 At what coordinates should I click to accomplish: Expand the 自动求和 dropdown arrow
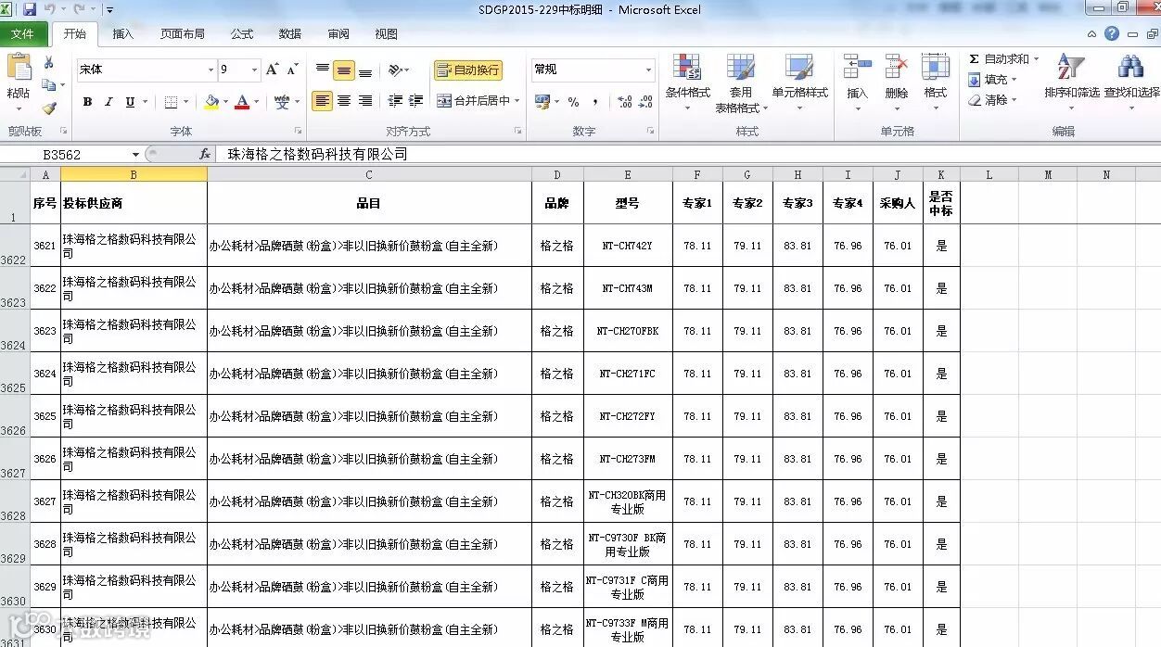point(1036,59)
